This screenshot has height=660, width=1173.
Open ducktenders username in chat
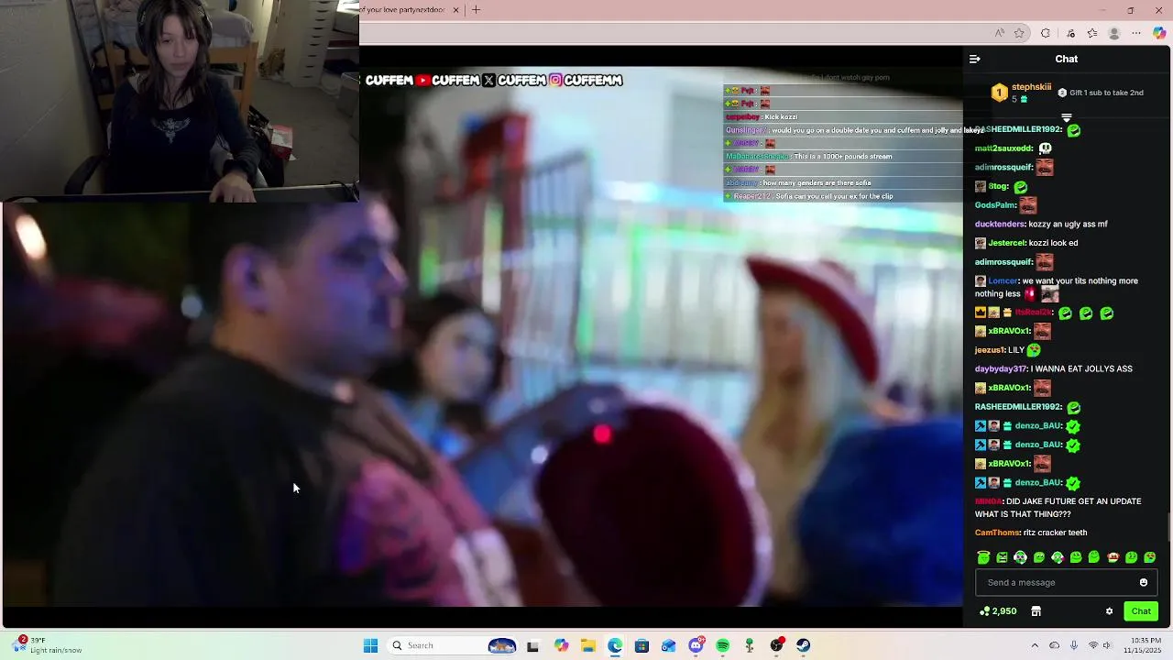(999, 224)
